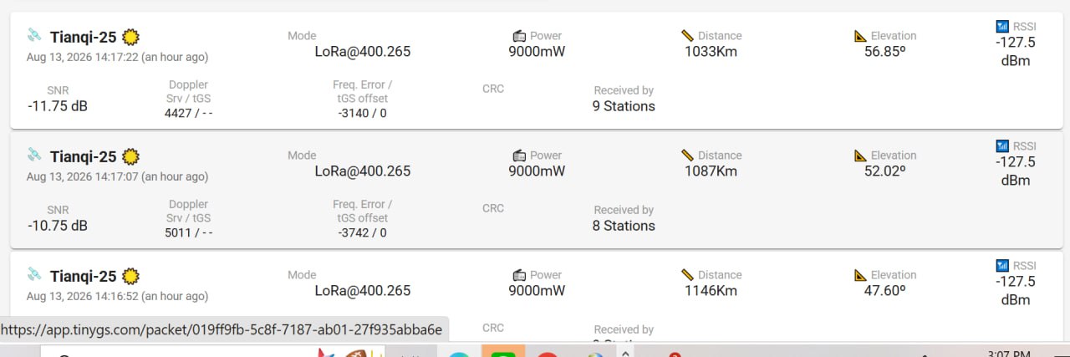This screenshot has width=1070, height=357.
Task: Click LoRa@400.265 mode in 14:17:07 packet
Action: tap(363, 171)
